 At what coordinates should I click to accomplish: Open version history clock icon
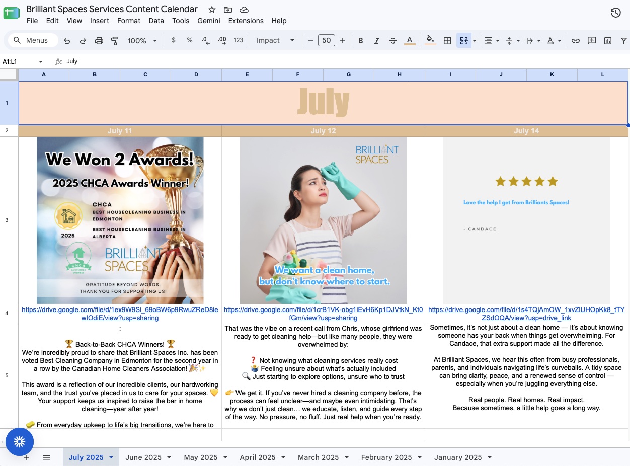coord(616,13)
